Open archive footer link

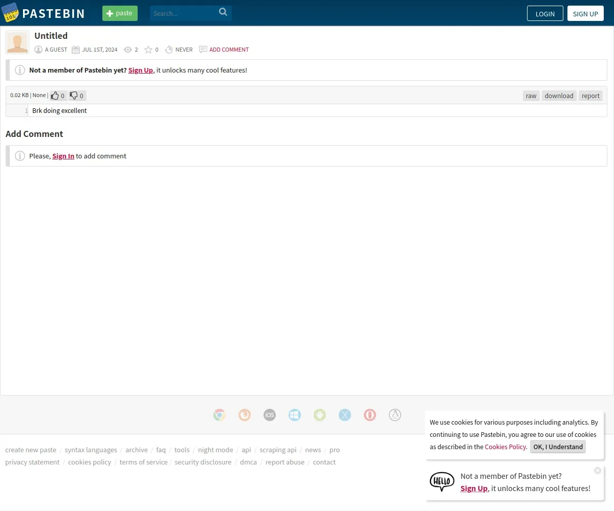click(x=137, y=450)
